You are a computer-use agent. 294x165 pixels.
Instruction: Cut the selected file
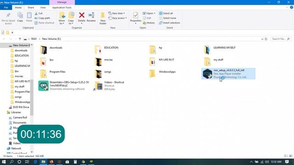(39, 13)
